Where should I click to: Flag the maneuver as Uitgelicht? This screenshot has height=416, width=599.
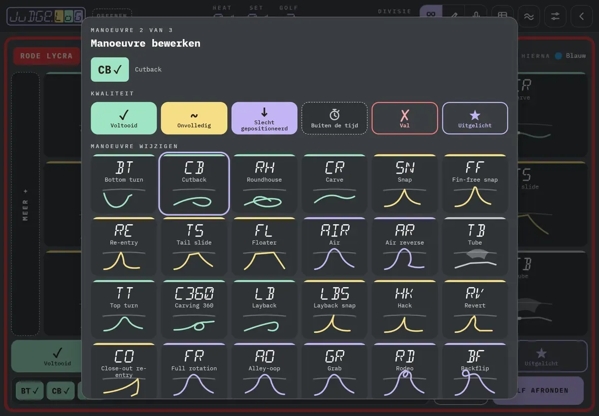tap(475, 118)
